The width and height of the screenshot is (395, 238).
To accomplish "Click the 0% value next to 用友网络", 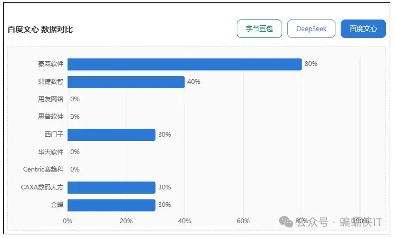I will tap(75, 99).
